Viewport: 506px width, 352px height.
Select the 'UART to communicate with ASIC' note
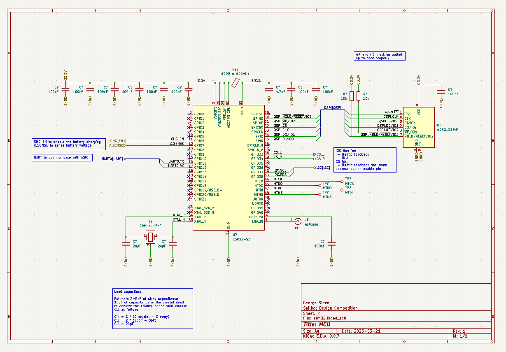62,158
